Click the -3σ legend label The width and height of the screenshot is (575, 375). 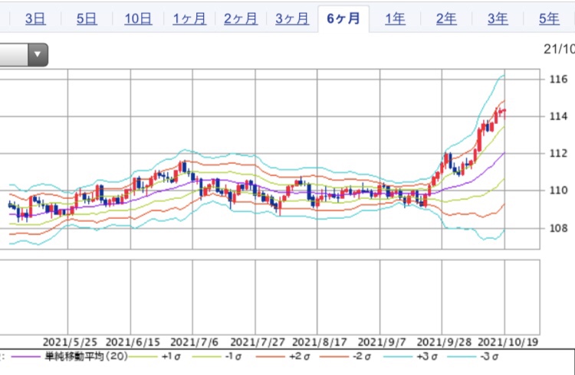[x=489, y=356]
